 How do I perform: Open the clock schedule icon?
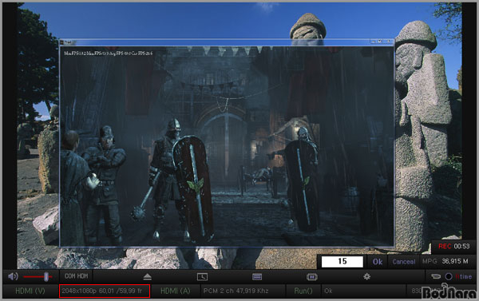click(x=202, y=277)
